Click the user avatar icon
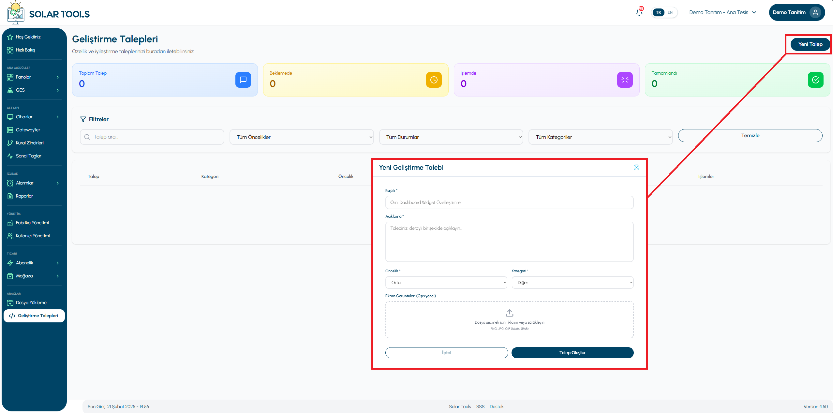 coord(815,12)
